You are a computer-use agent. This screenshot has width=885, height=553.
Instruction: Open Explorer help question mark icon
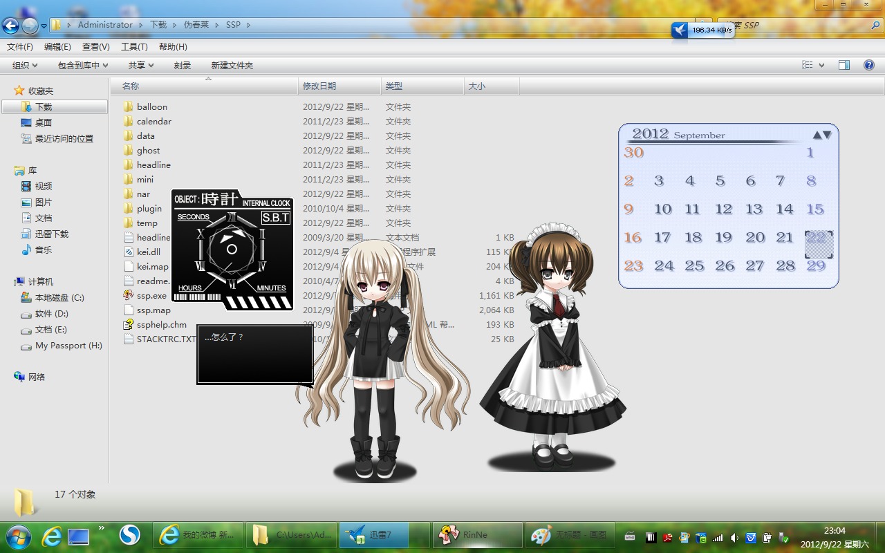point(869,65)
